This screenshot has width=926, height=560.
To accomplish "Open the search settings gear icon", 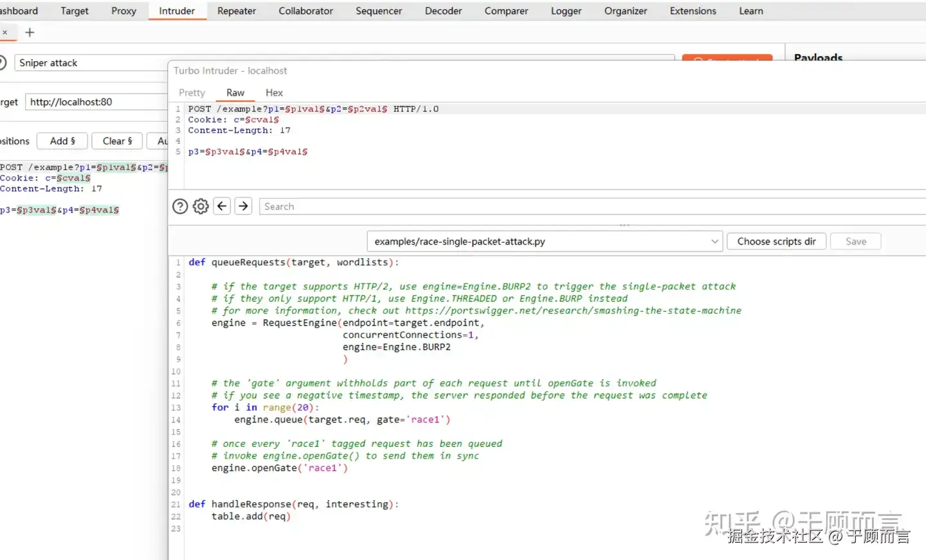I will pyautogui.click(x=201, y=206).
